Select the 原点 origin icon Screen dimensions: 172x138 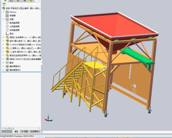7,34
